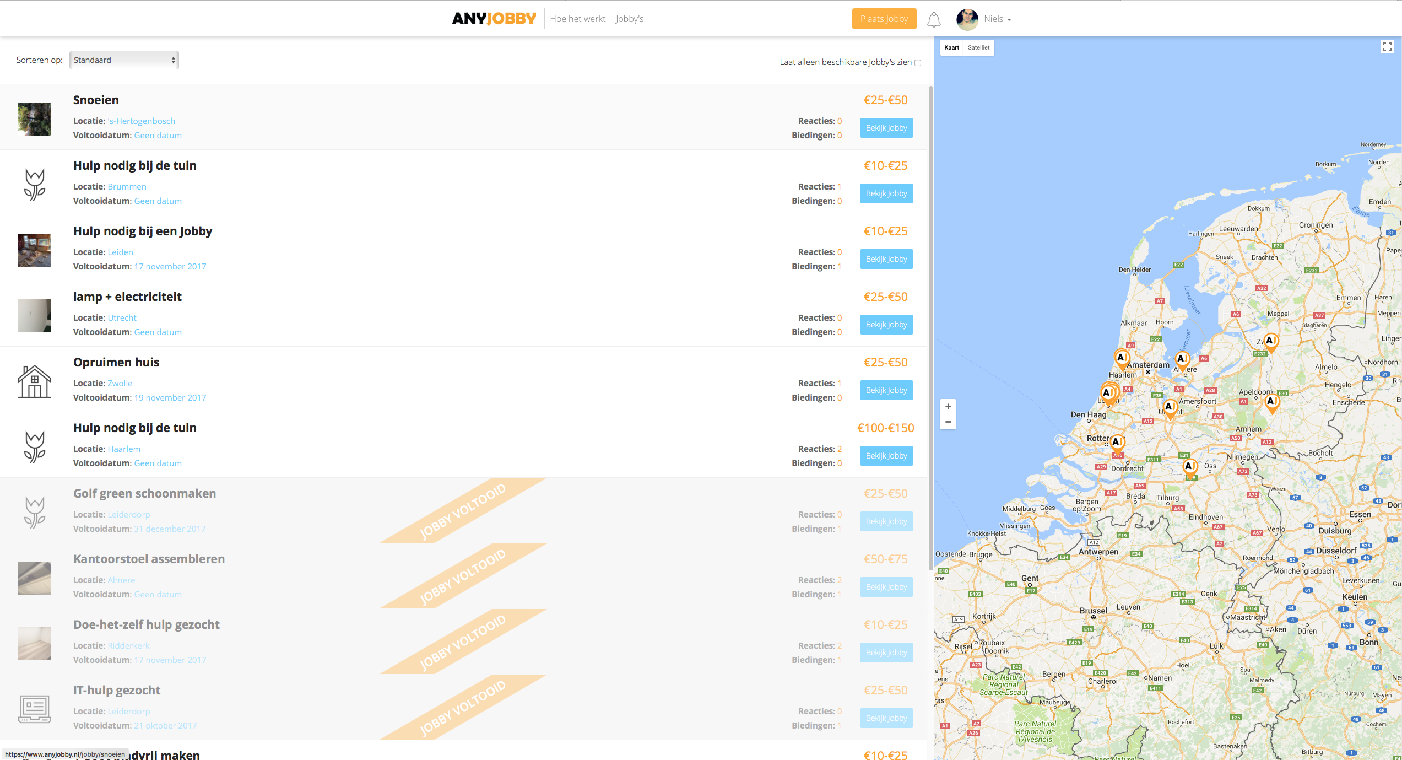Click the 's-Hertogenbosch location link
Image resolution: width=1402 pixels, height=760 pixels.
(x=142, y=121)
